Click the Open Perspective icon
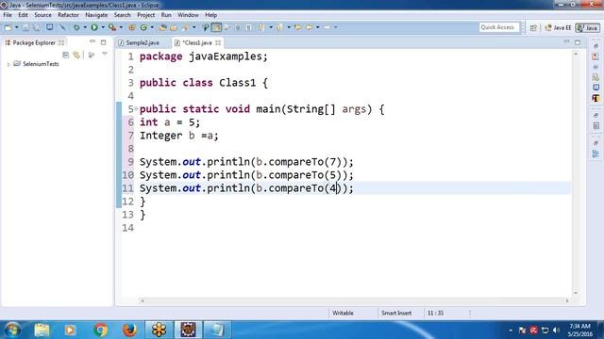 pyautogui.click(x=533, y=27)
